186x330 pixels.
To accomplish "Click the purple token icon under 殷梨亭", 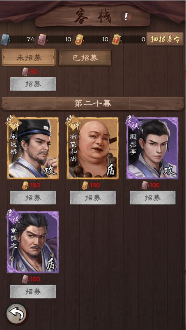I will 145,186.
